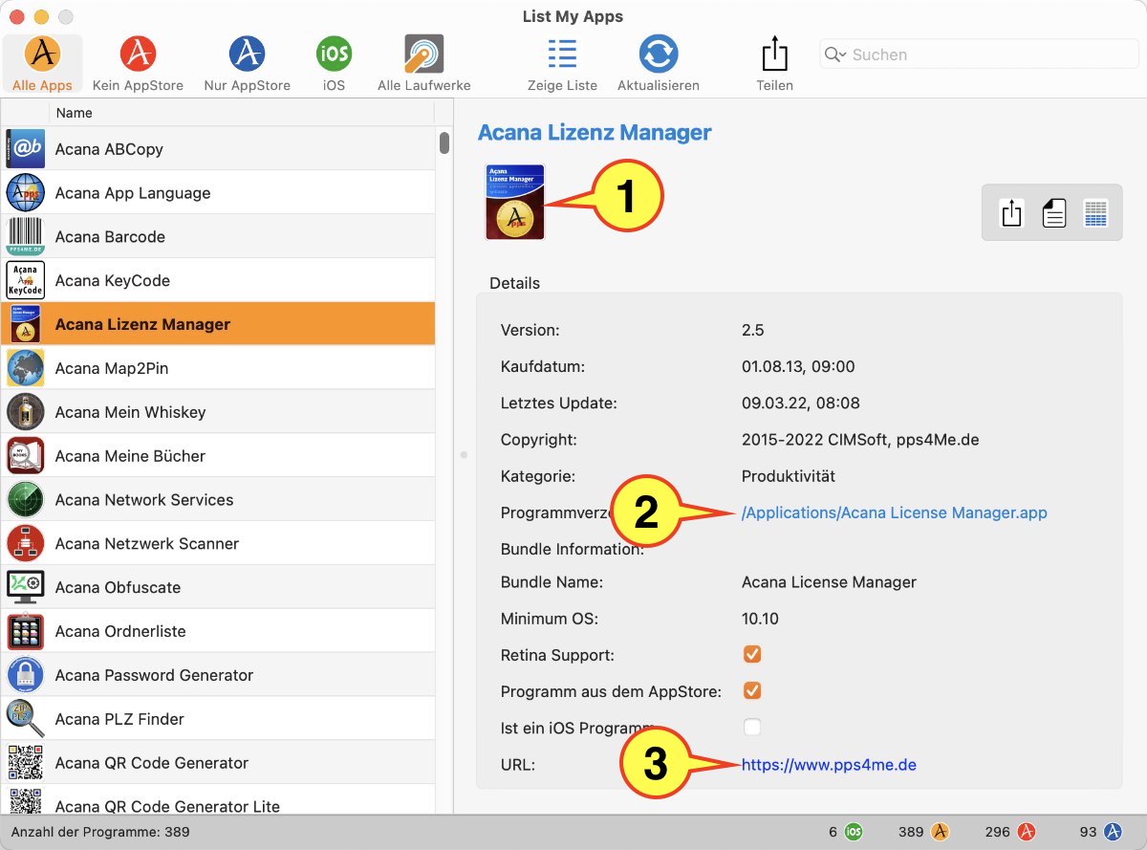Click the version value 2.5
This screenshot has height=850, width=1147.
752,330
